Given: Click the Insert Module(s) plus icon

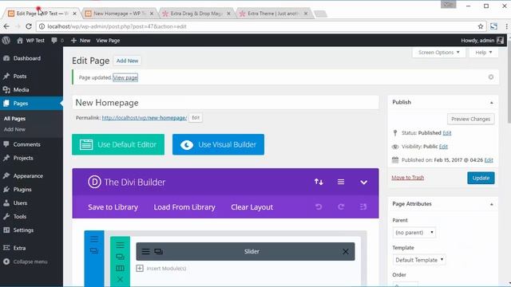Looking at the screenshot, I should click(140, 268).
